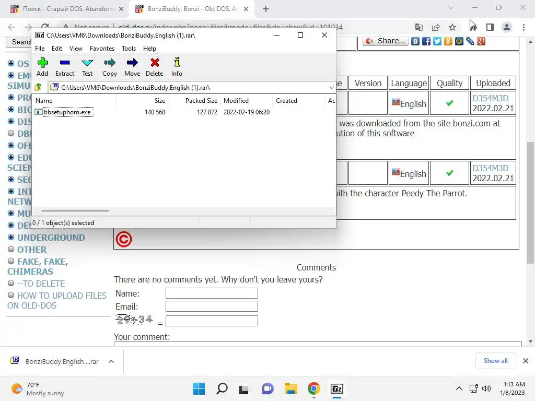Click the webpage vertical scrollbar

530,203
